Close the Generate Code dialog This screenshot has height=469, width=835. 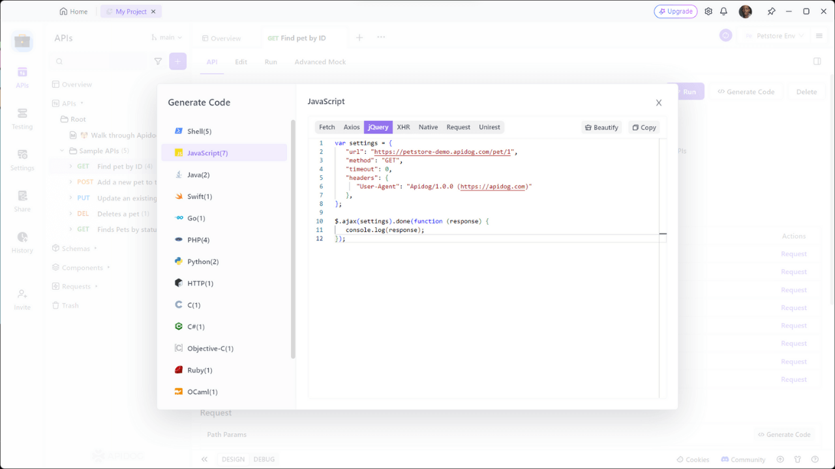coord(659,103)
